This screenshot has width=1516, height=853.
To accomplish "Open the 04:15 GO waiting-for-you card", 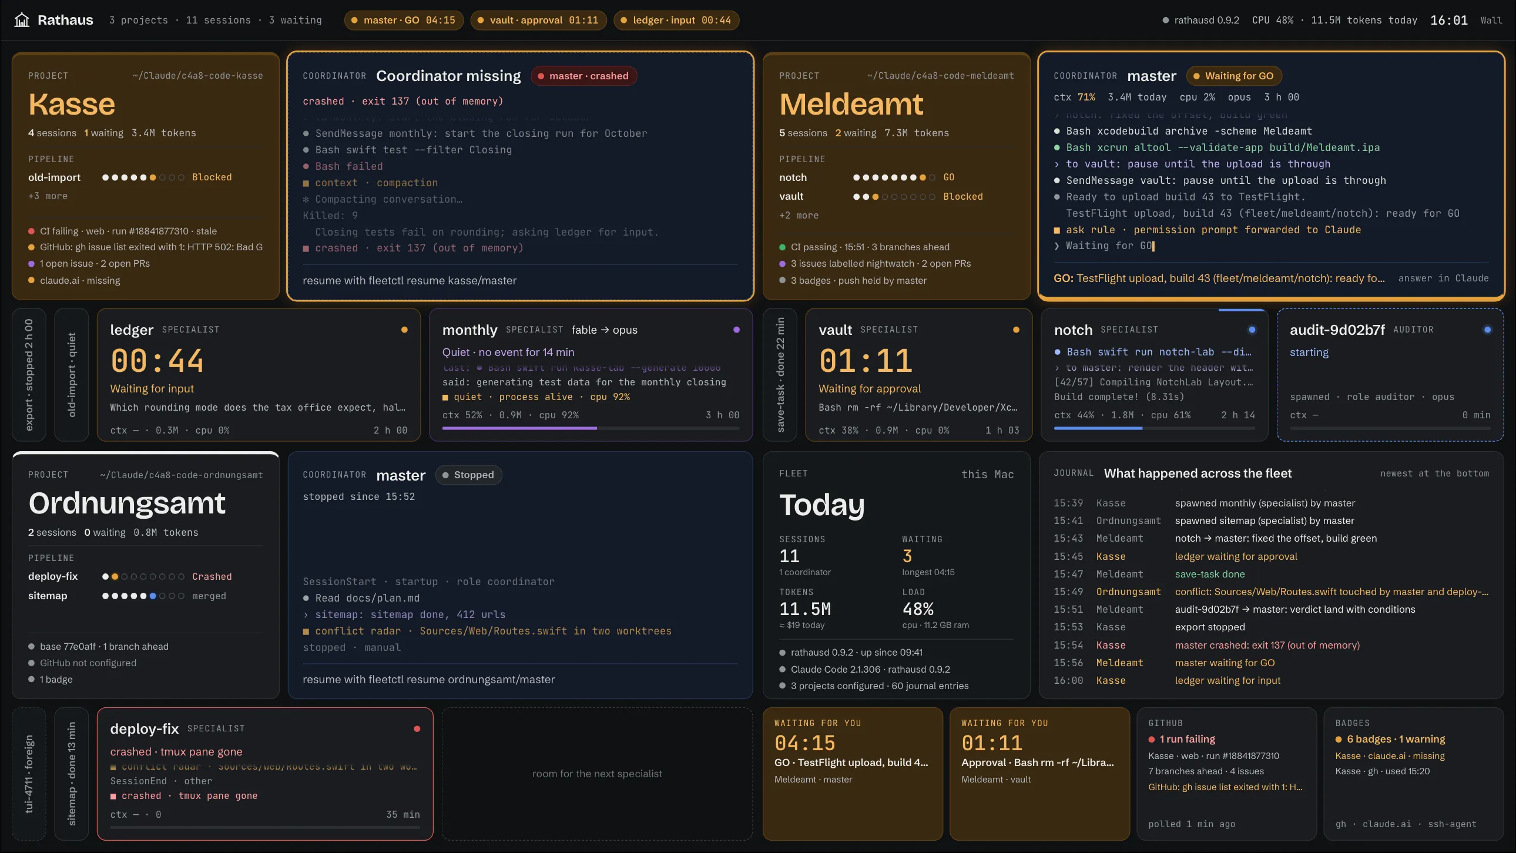I will (x=852, y=774).
